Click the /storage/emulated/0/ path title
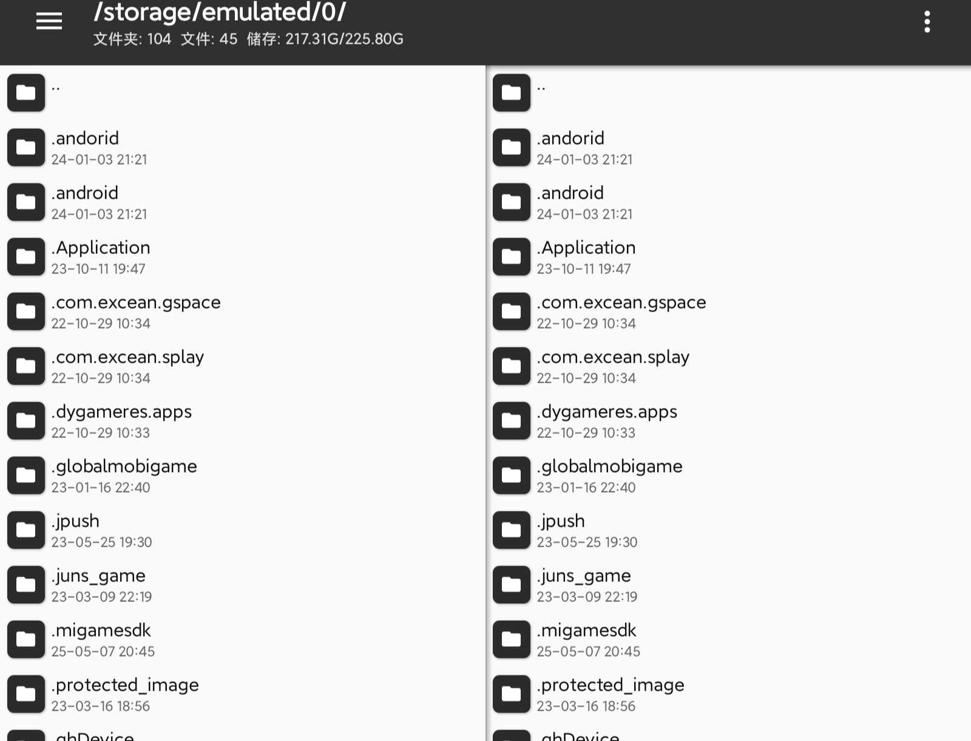971x741 pixels. click(220, 12)
